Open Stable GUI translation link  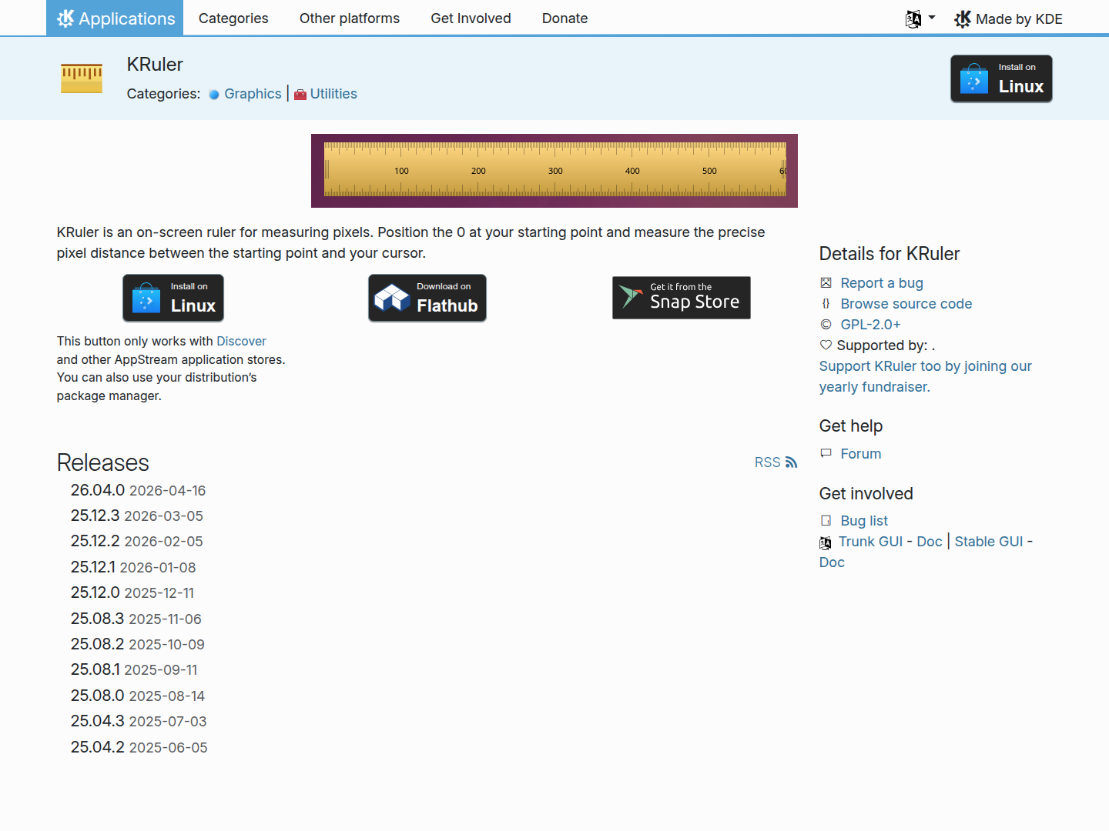989,542
